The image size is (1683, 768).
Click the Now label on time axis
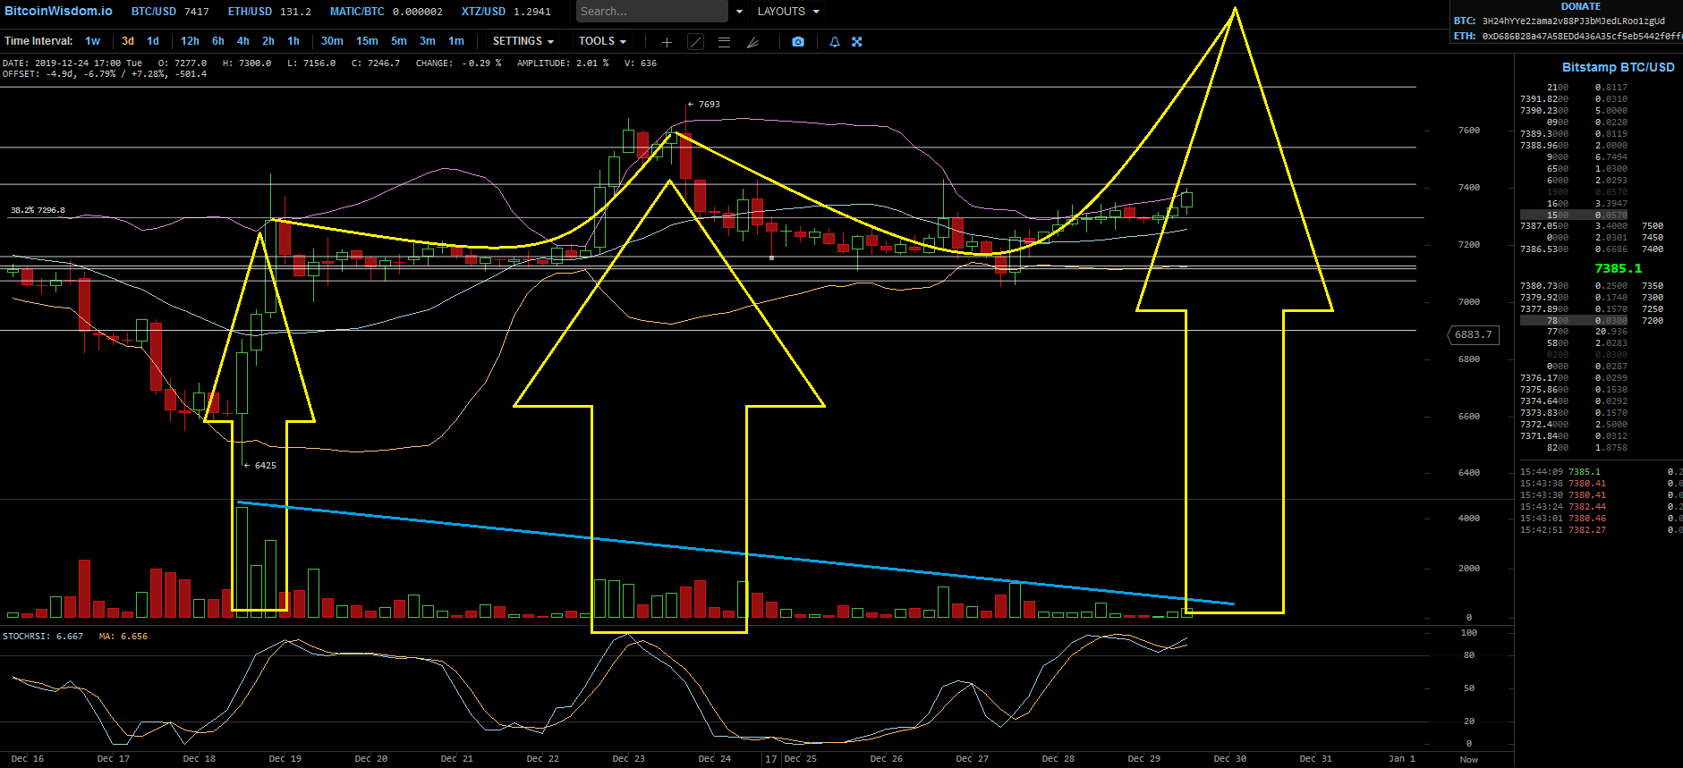[1469, 760]
